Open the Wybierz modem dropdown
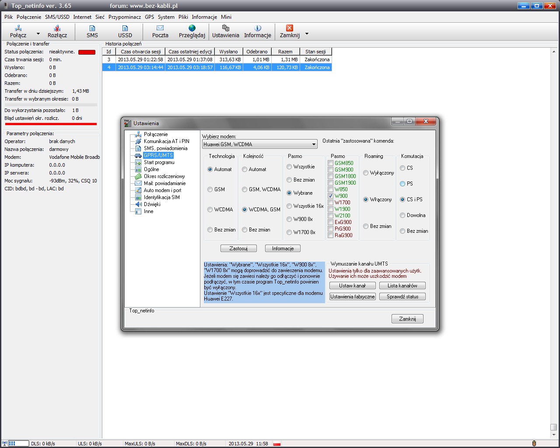The image size is (560, 448). [314, 144]
